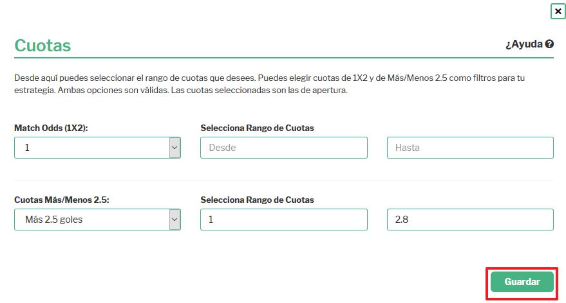Open the Match Odds (1X2) dropdown
The image size is (566, 303).
click(97, 148)
